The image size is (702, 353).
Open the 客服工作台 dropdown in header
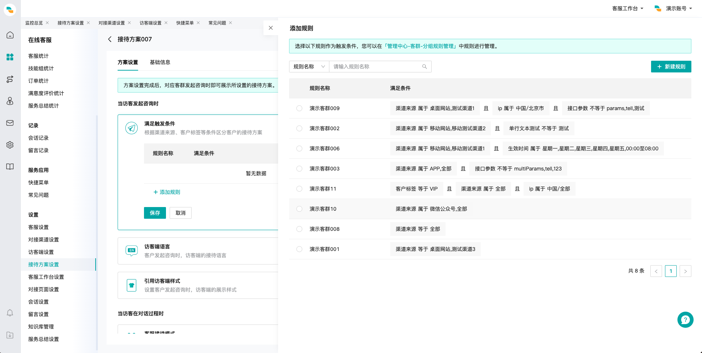click(x=628, y=8)
